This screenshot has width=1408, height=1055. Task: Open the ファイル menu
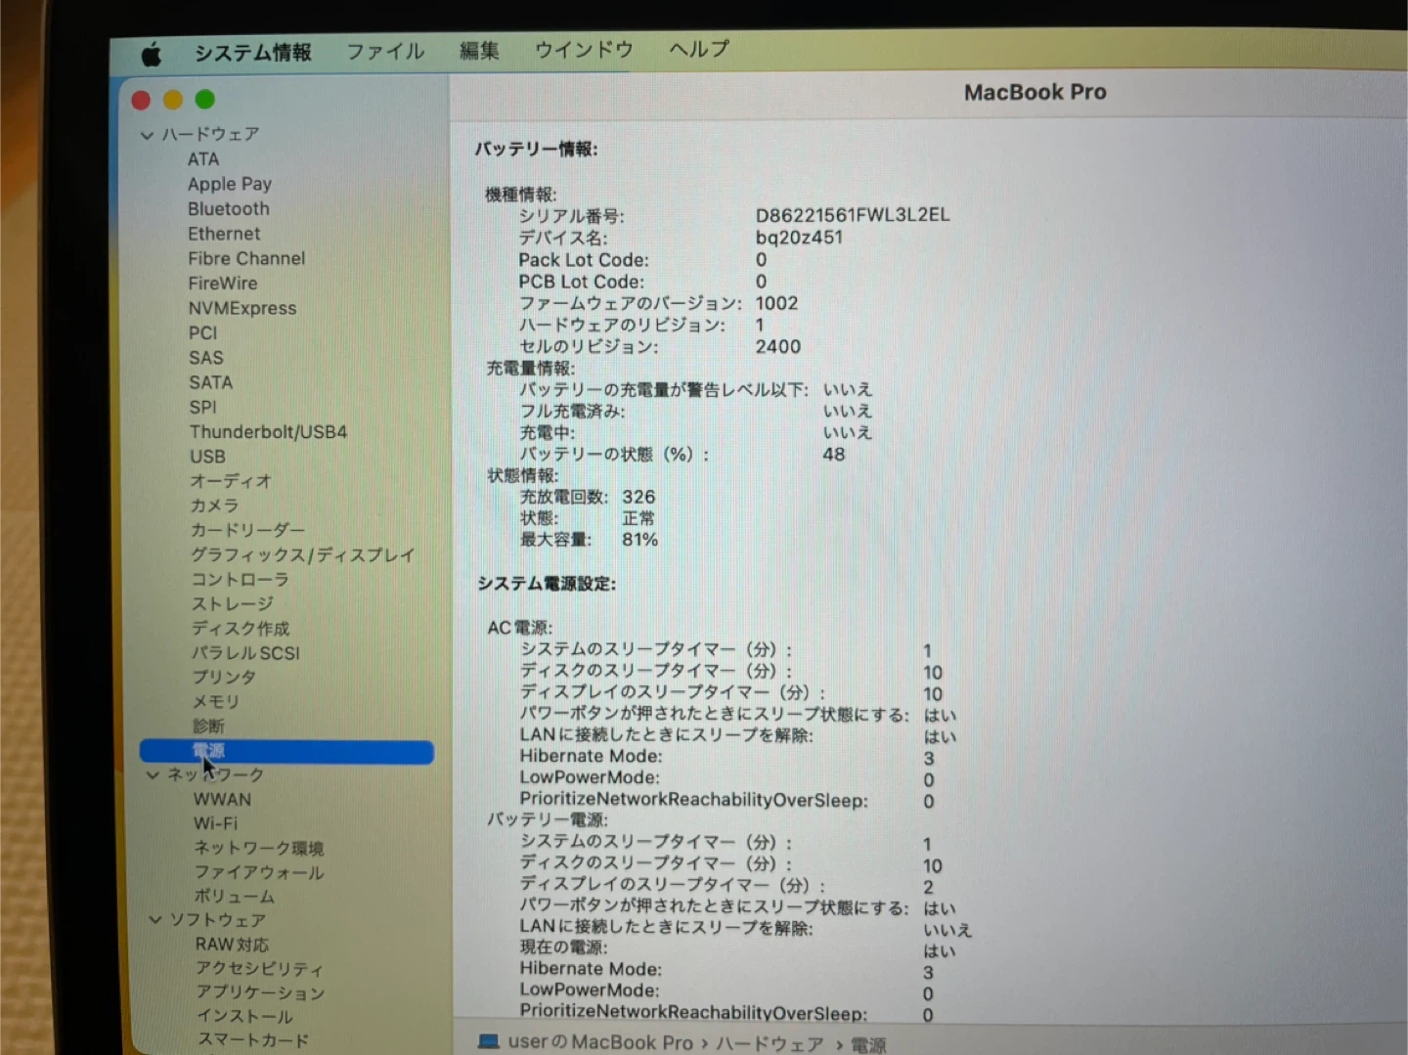pos(385,52)
